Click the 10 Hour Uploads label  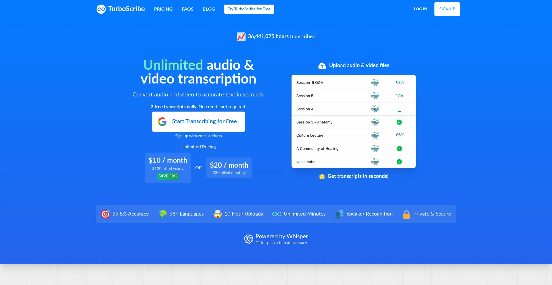(244, 214)
